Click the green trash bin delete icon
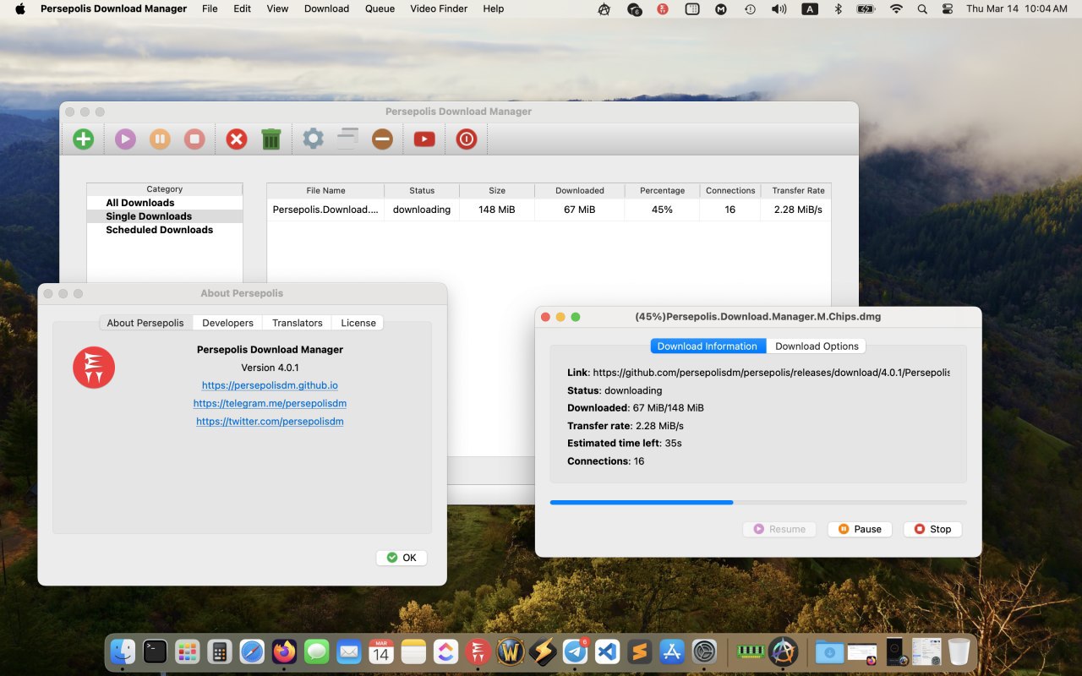The image size is (1082, 676). click(x=270, y=139)
